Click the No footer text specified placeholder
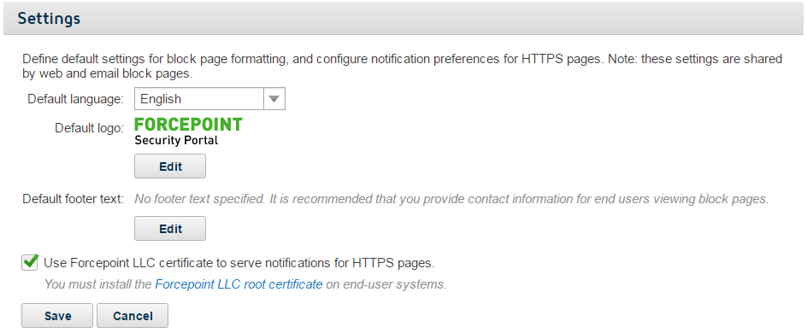 451,200
